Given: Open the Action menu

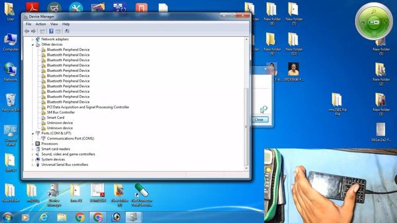Looking at the screenshot, I should click(41, 24).
